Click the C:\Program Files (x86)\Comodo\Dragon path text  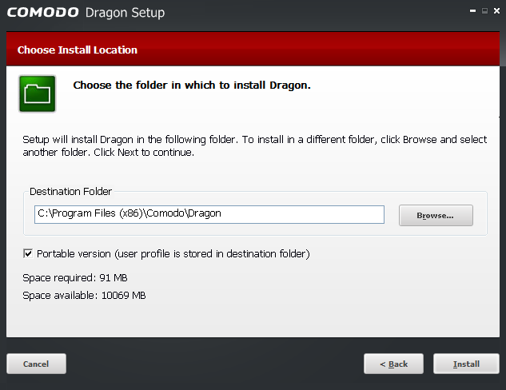pyautogui.click(x=129, y=213)
